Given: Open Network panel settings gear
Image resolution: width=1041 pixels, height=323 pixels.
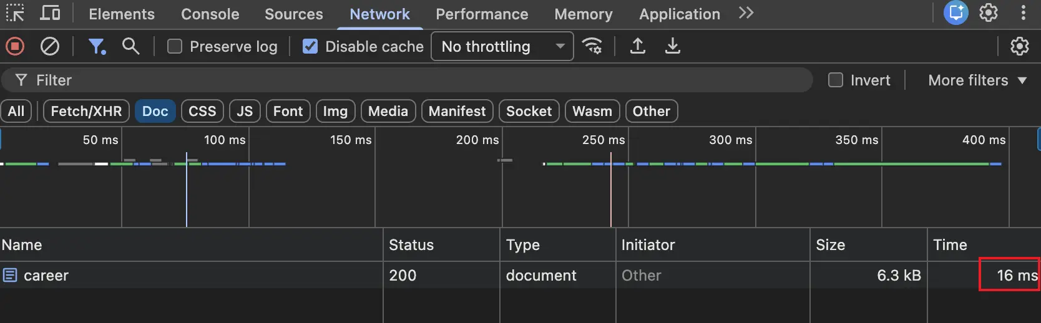Looking at the screenshot, I should [1019, 46].
